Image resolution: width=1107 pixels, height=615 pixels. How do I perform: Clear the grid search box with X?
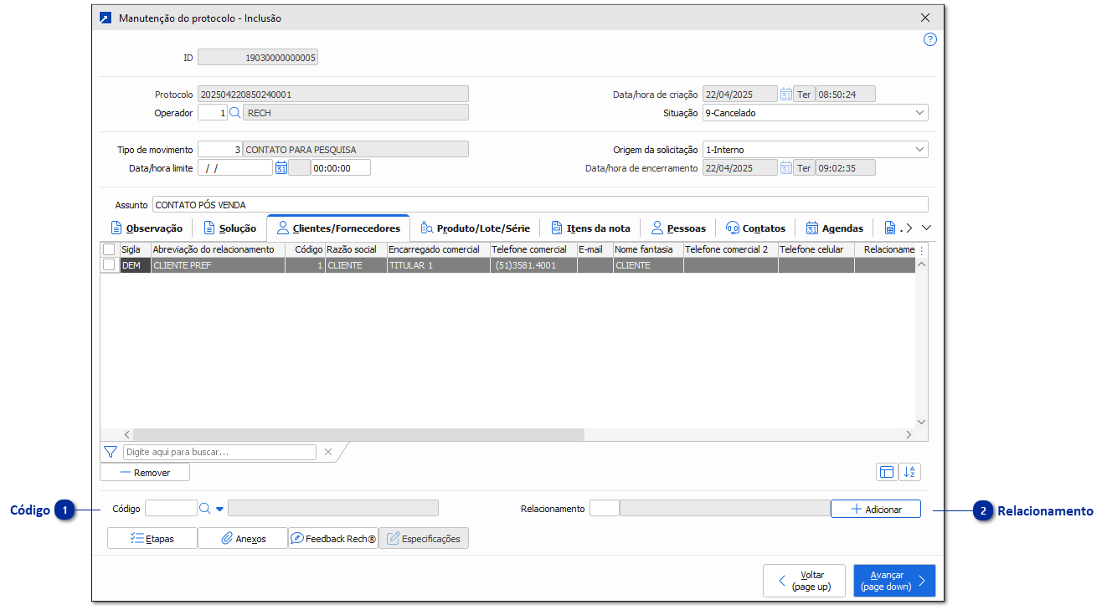328,452
